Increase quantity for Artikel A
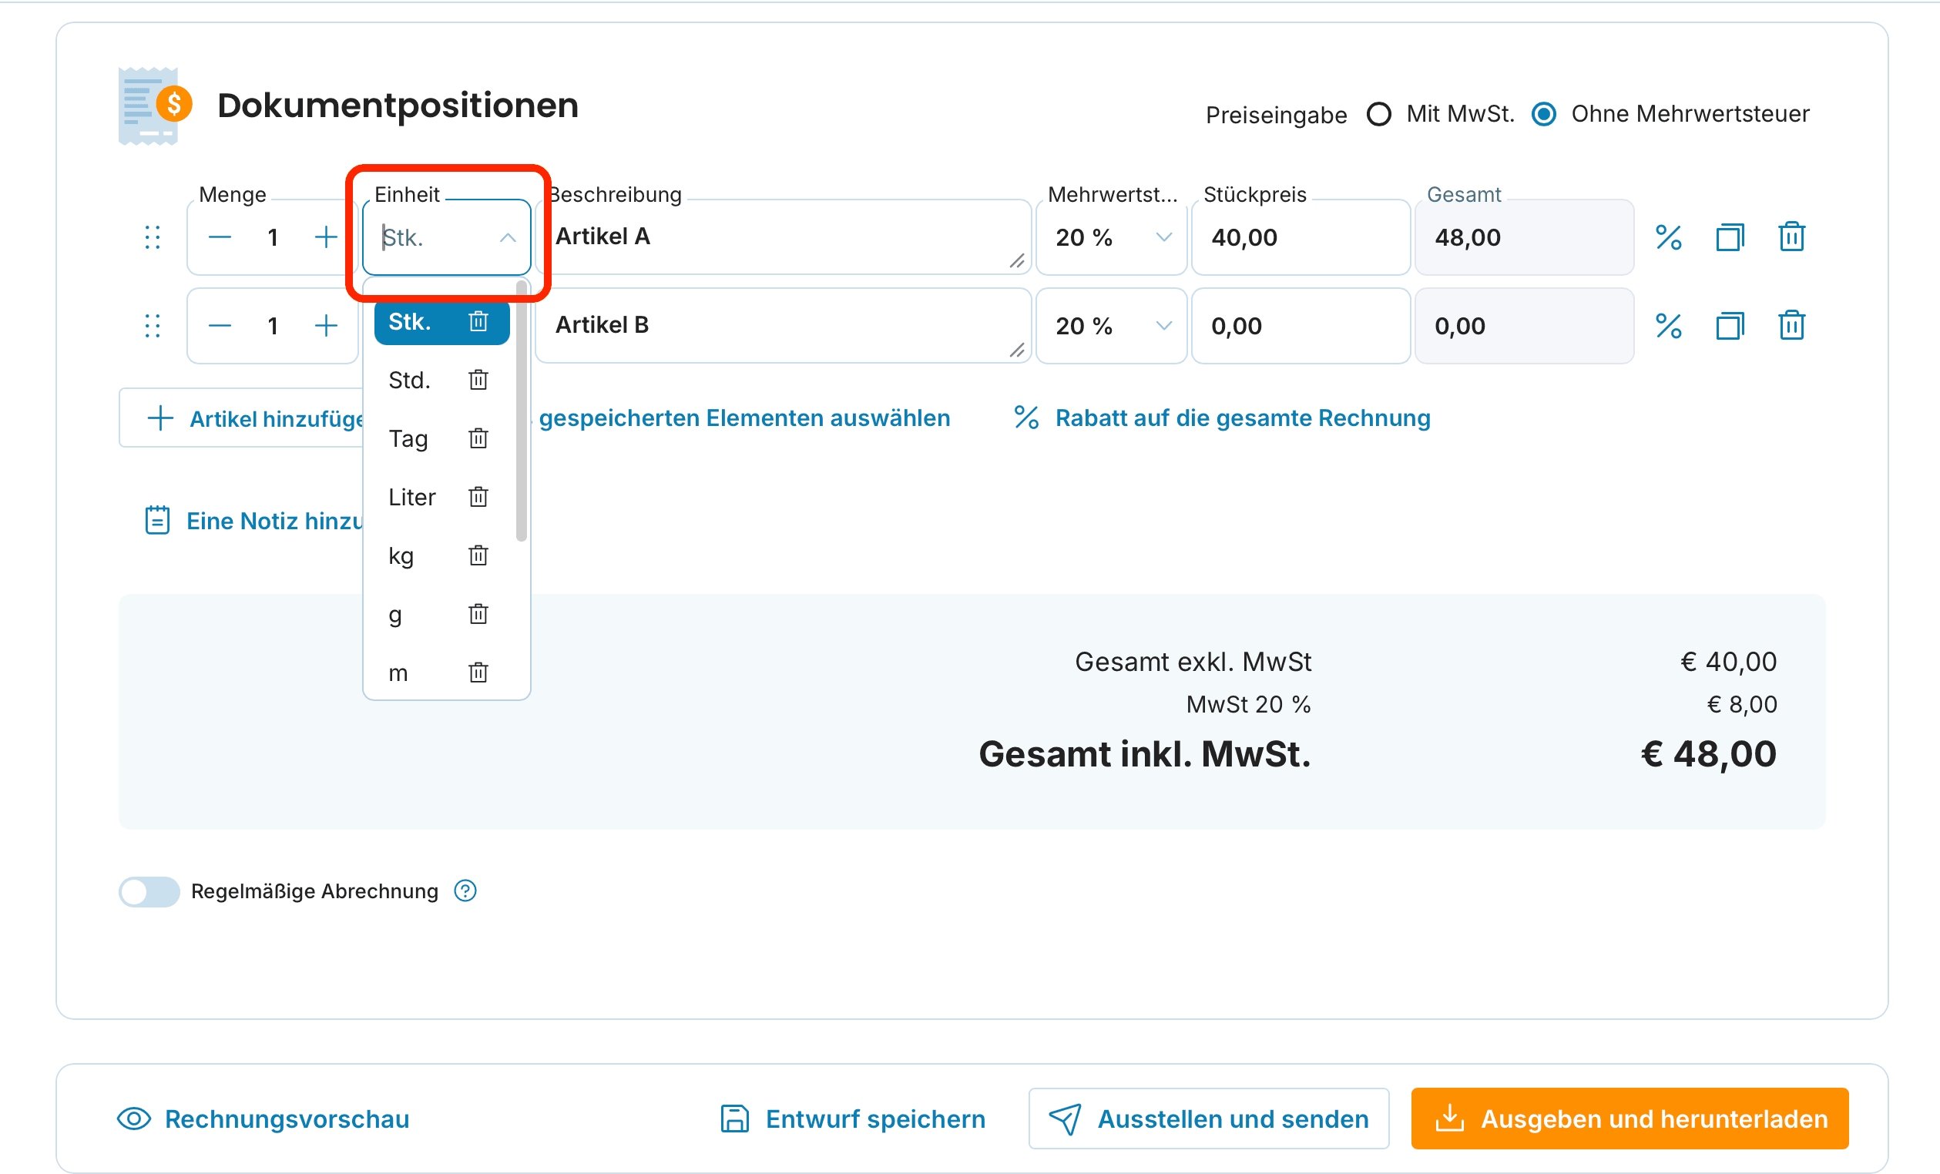 pyautogui.click(x=325, y=237)
